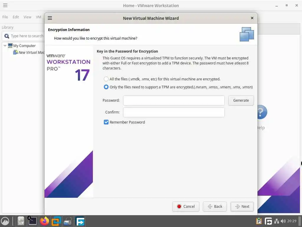This screenshot has width=302, height=227.
Task: Proceed with the Next button
Action: click(x=242, y=207)
